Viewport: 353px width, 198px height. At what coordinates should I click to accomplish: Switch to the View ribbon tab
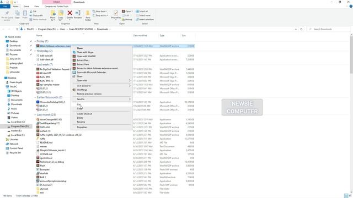pos(36,7)
